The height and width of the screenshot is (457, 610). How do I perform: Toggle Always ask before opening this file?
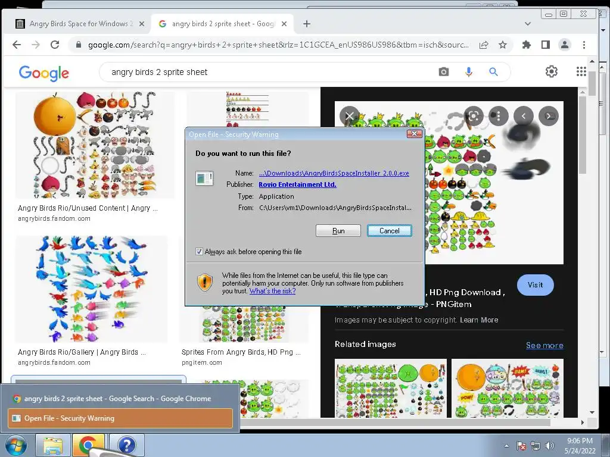[199, 252]
